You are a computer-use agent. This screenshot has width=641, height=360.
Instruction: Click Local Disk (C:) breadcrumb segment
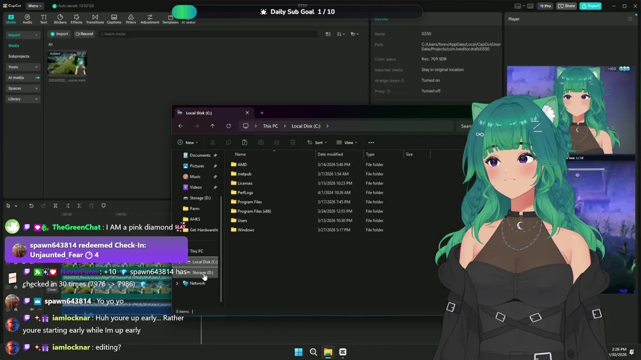point(306,126)
